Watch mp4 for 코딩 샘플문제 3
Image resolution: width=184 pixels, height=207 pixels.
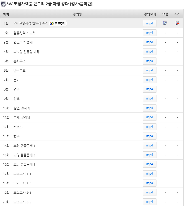pos(150,164)
